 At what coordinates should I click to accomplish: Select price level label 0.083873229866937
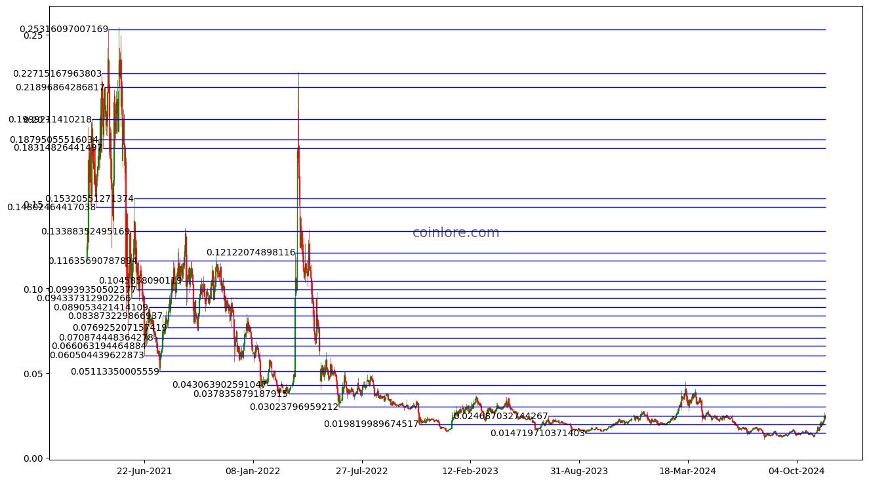(x=115, y=316)
